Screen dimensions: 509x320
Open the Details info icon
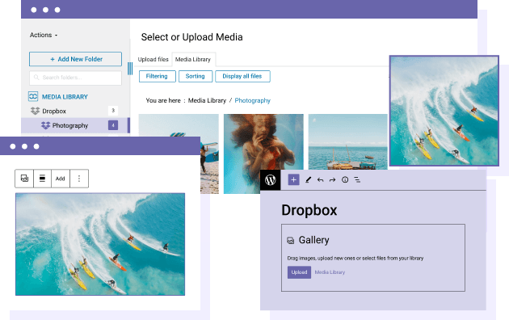tap(345, 179)
